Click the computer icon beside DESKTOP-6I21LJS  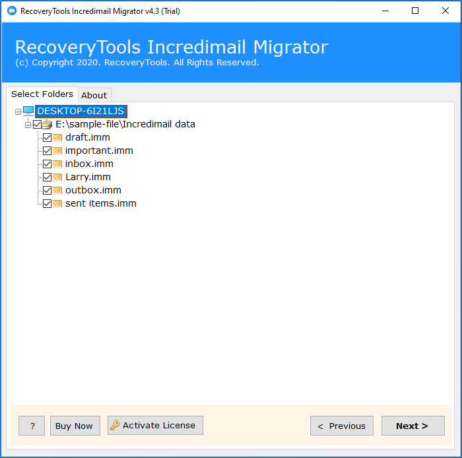click(28, 112)
